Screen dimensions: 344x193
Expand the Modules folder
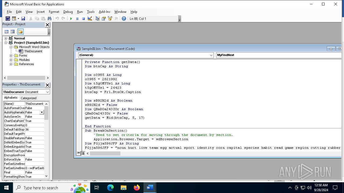(11, 60)
